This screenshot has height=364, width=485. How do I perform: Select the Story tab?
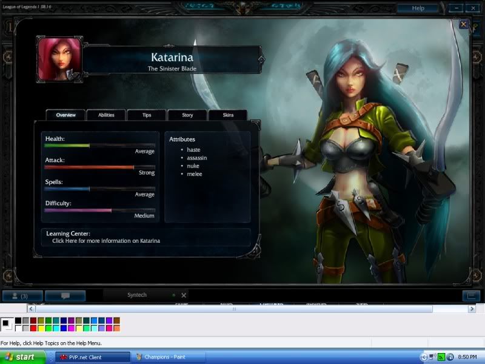tap(187, 115)
